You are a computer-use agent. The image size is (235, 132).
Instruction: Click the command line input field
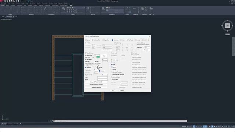[120, 121]
